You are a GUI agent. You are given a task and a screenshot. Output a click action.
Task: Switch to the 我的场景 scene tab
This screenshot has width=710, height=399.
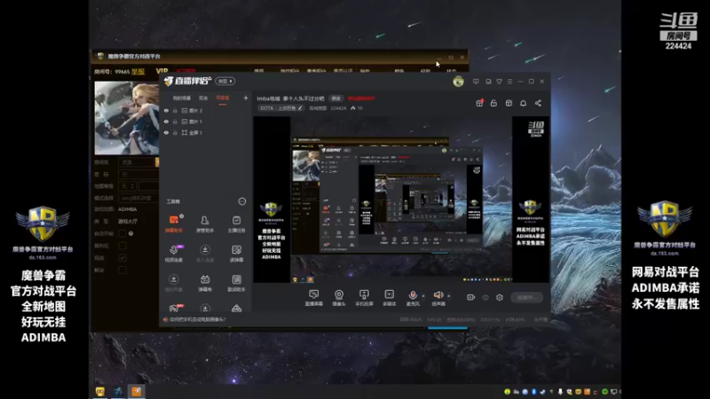point(182,98)
